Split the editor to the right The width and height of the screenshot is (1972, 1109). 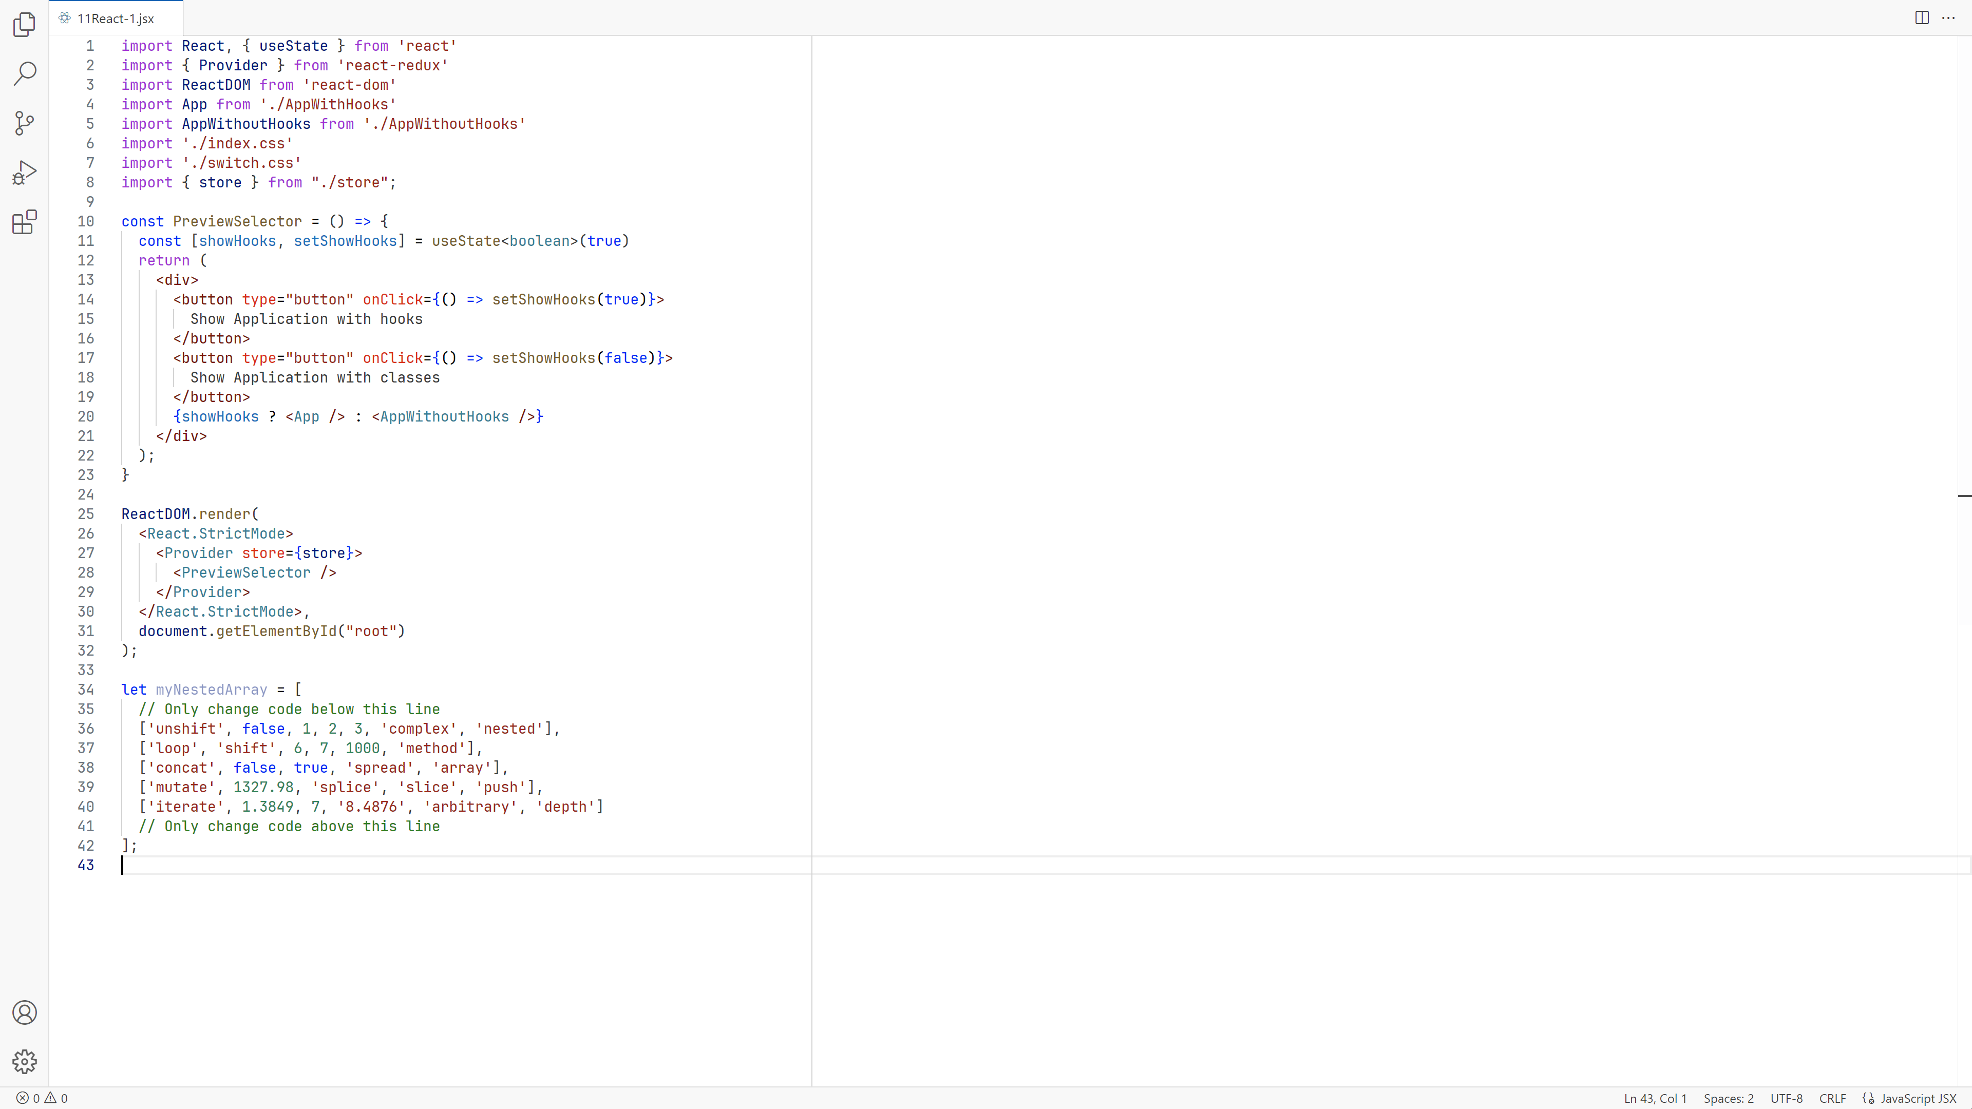click(x=1922, y=17)
